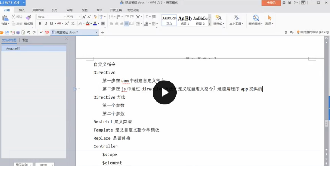Image resolution: width=330 pixels, height=175 pixels.
Task: Apply superscript X² formatting
Action: tap(67, 24)
